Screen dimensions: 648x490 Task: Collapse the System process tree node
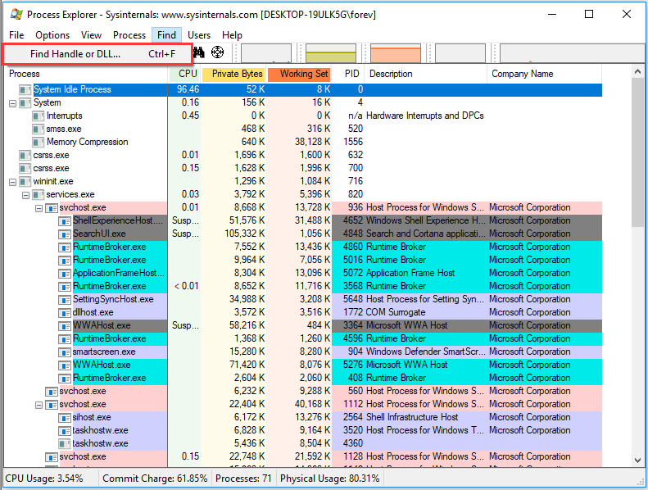click(12, 102)
